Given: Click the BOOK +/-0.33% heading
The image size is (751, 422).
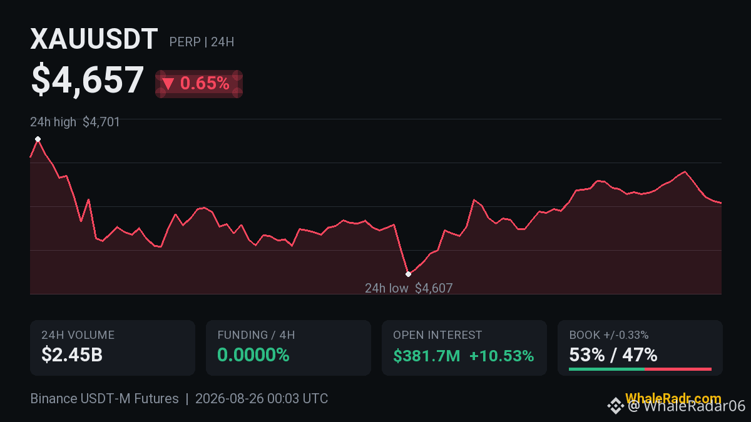Looking at the screenshot, I should click(x=609, y=335).
